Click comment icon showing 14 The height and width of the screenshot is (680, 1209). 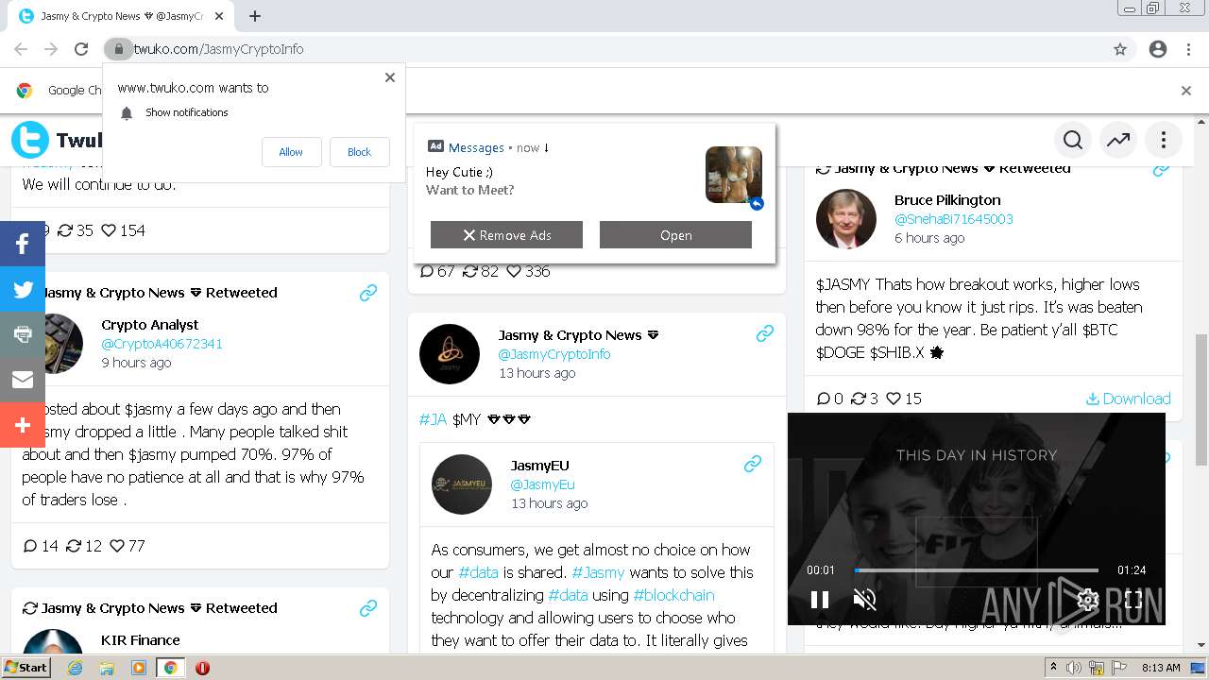point(29,546)
